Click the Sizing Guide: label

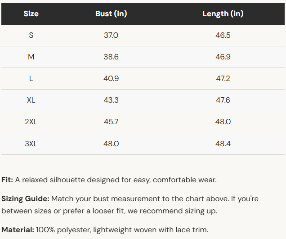pyautogui.click(x=25, y=198)
